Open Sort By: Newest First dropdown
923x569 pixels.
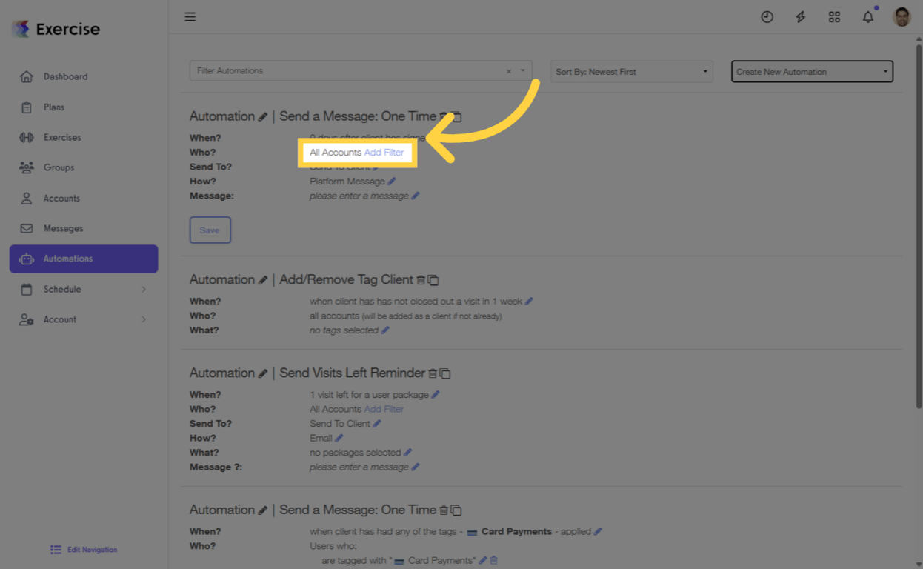point(631,72)
